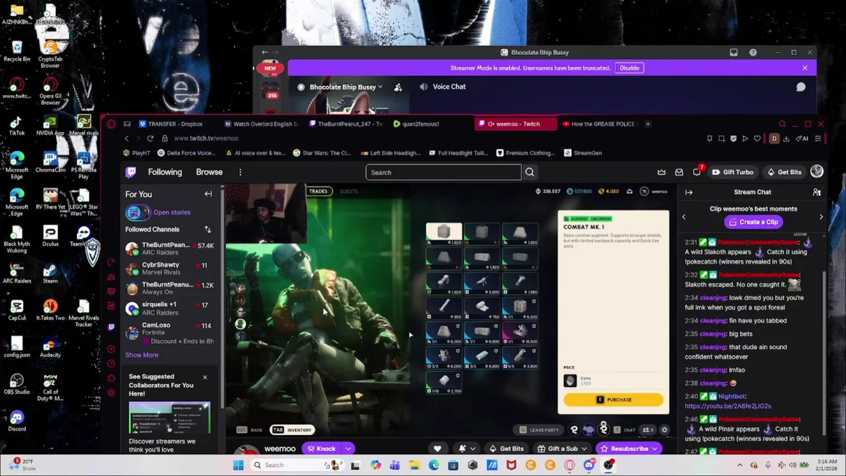
Task: Open Twitch Prime loot crown icon
Action: click(x=661, y=173)
